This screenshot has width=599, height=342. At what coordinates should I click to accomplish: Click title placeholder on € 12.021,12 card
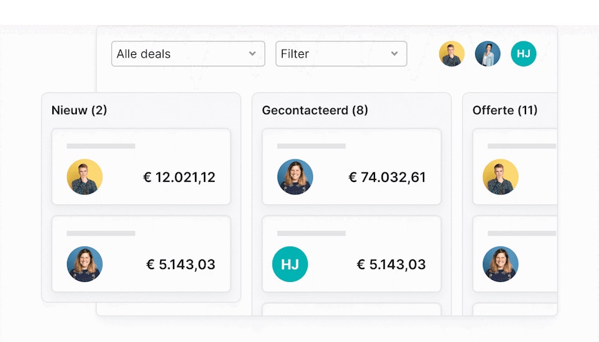(101, 146)
